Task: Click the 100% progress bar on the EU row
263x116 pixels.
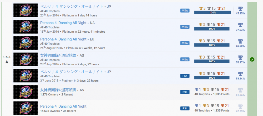Action: pos(212,45)
